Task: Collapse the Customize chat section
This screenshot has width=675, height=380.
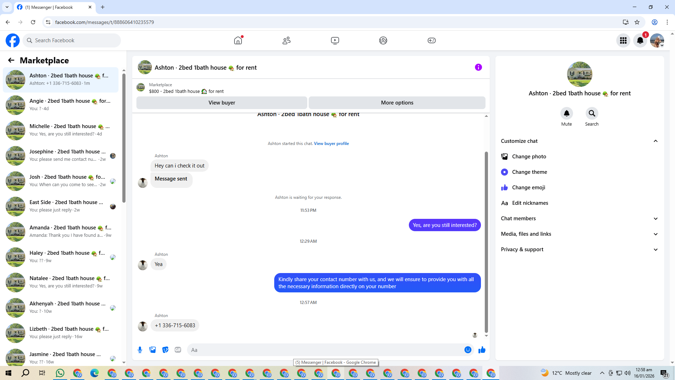Action: coord(655,141)
